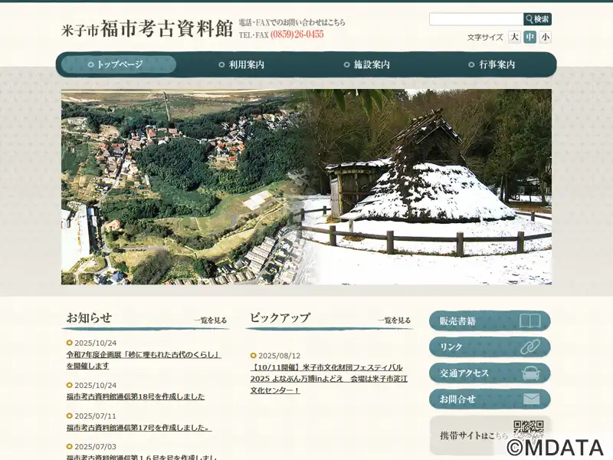613x460 pixels.
Task: Click the 2025/07/11 news date
Action: pos(95,416)
